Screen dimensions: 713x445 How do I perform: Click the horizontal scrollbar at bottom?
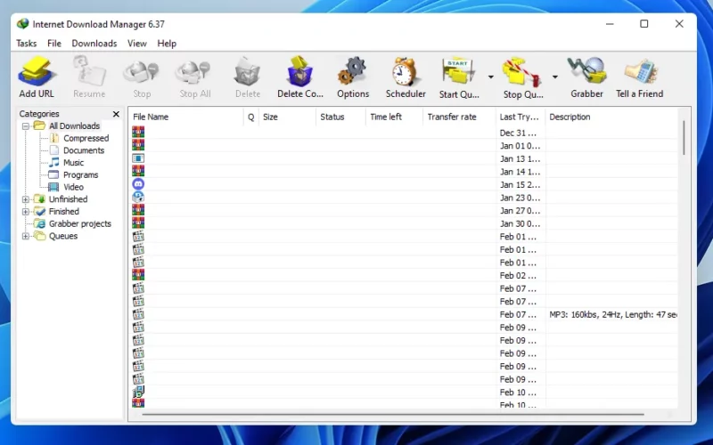pyautogui.click(x=393, y=415)
